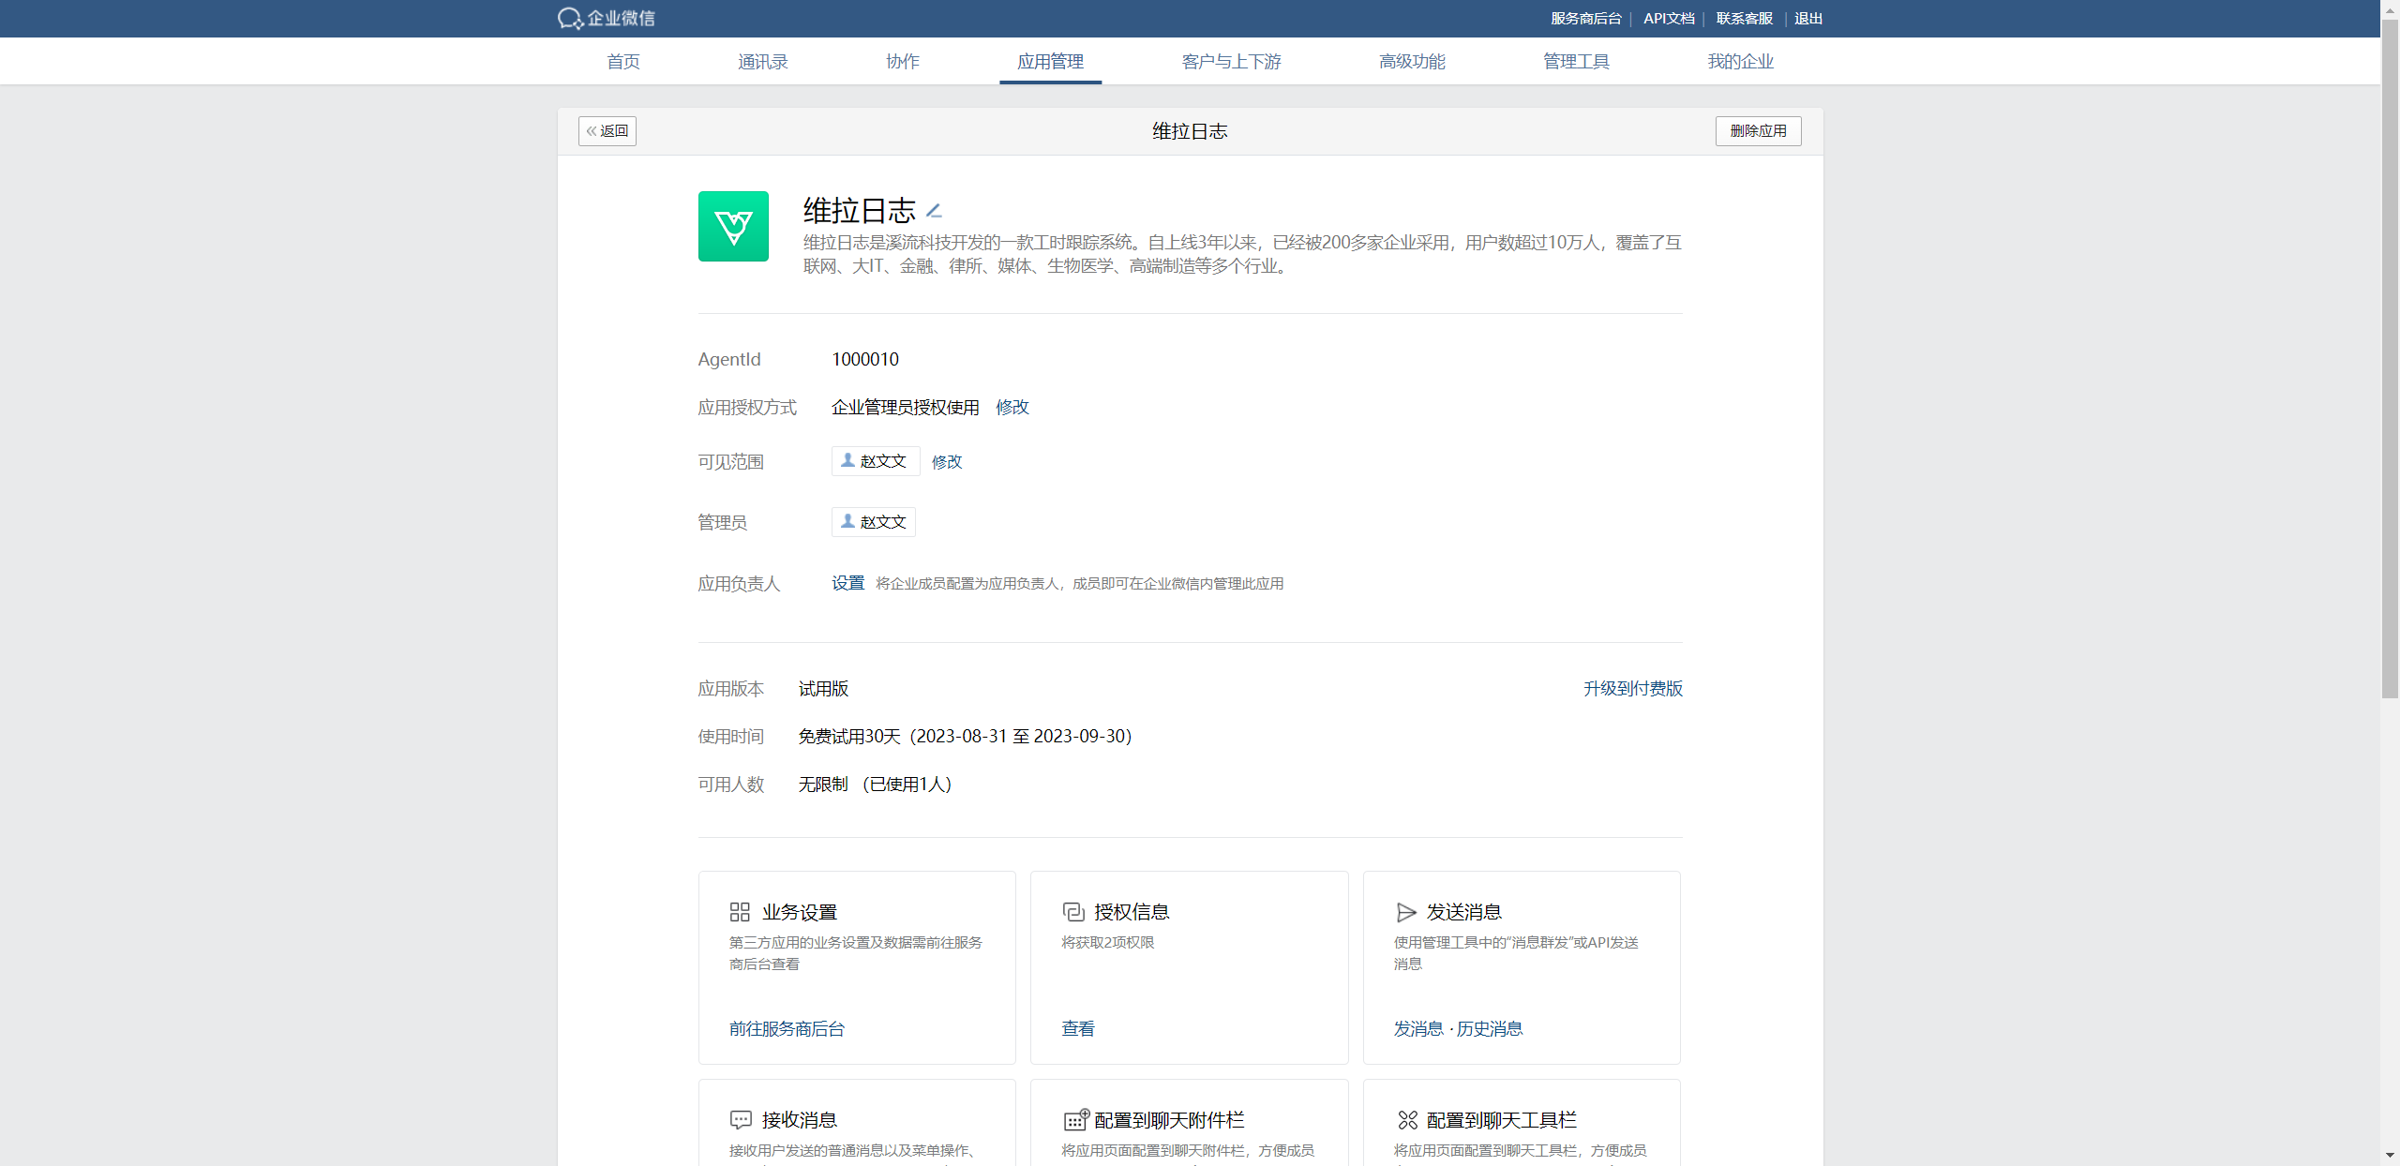Viewport: 2400px width, 1166px height.
Task: Open the 高级功能 tab
Action: [x=1412, y=61]
